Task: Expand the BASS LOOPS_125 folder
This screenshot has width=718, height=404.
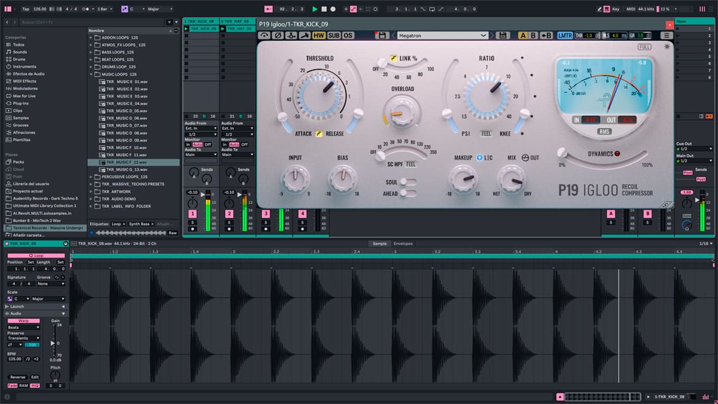Action: point(92,52)
